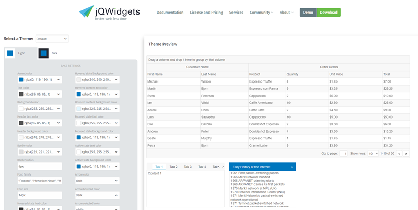418x210 pixels.
Task: Select the Dark theme icon
Action: [43, 53]
